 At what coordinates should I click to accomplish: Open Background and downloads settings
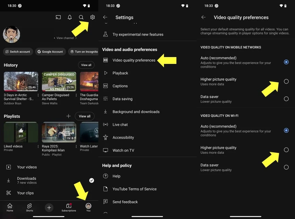147,112
